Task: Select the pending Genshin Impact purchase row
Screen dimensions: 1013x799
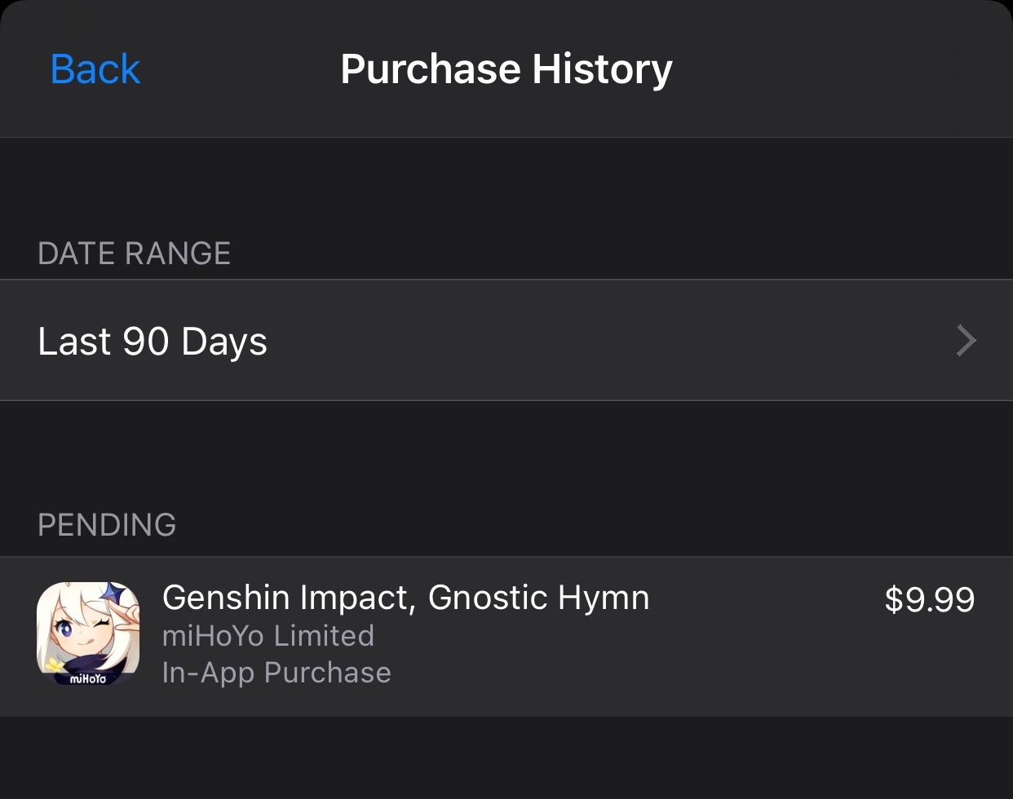Action: click(x=506, y=636)
